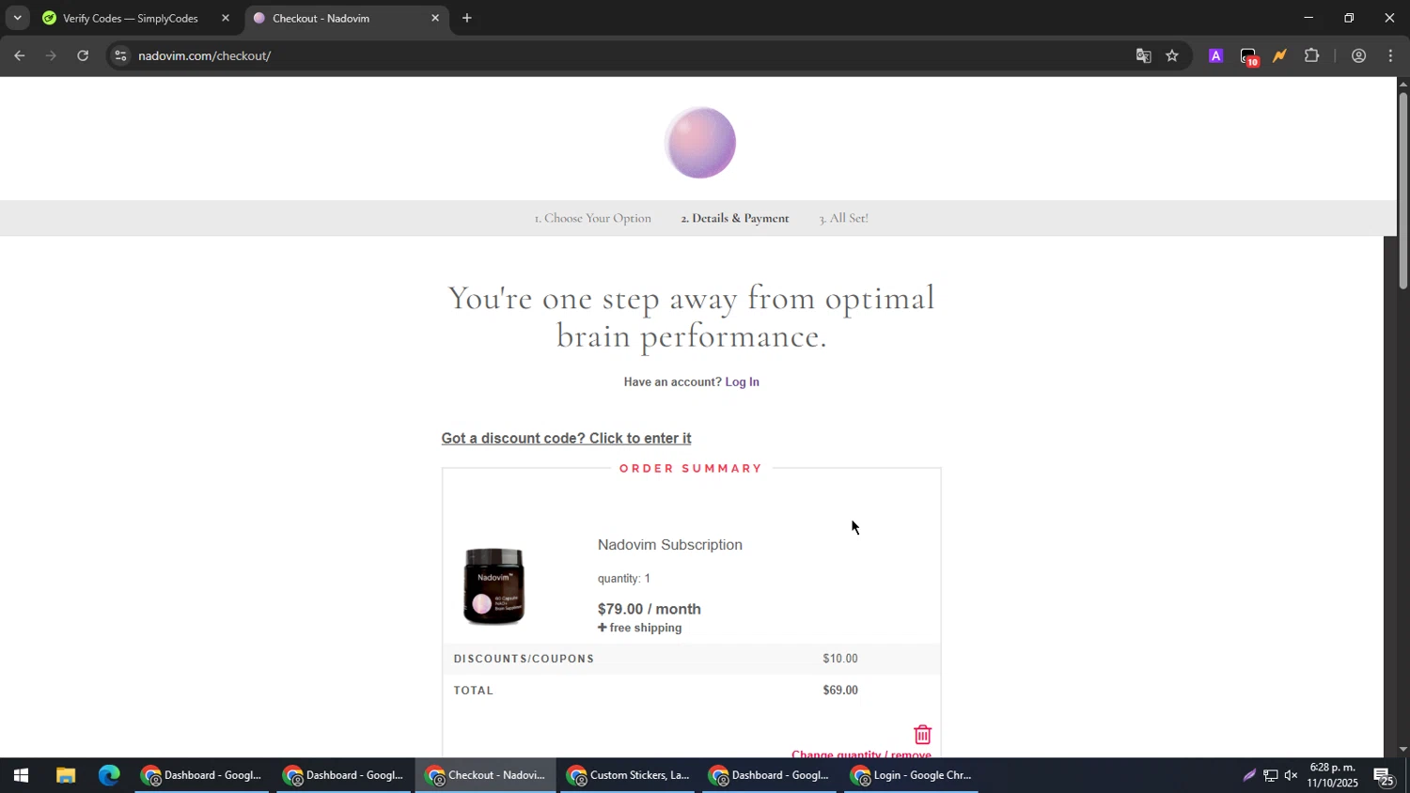Switch to Login - Google Chrome taskbar window
This screenshot has height=793, width=1410.
[x=911, y=776]
